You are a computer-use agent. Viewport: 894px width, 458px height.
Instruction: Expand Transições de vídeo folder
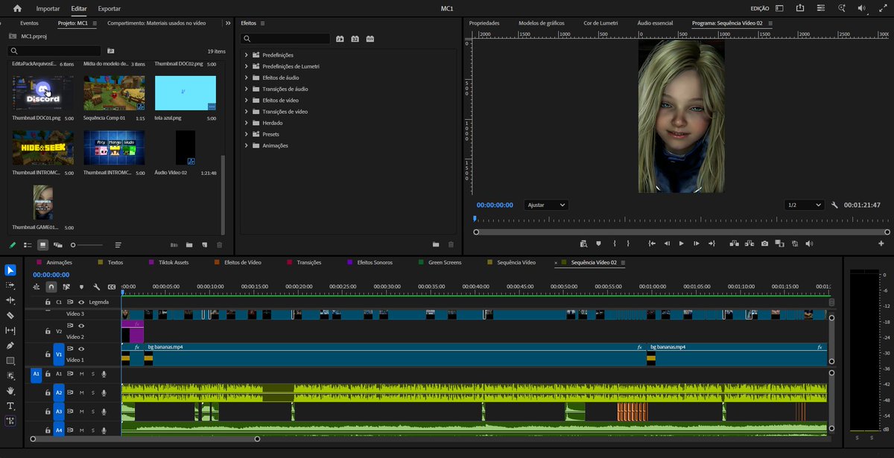point(247,112)
